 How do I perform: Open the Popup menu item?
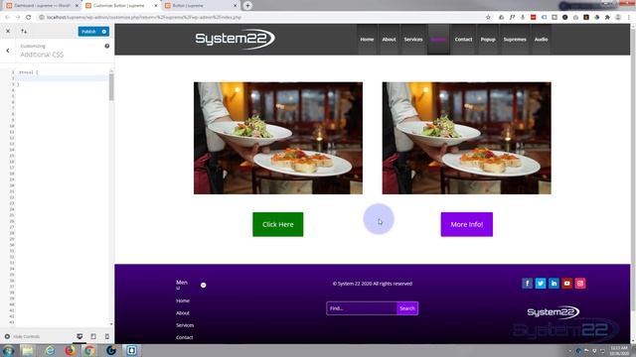coord(488,40)
